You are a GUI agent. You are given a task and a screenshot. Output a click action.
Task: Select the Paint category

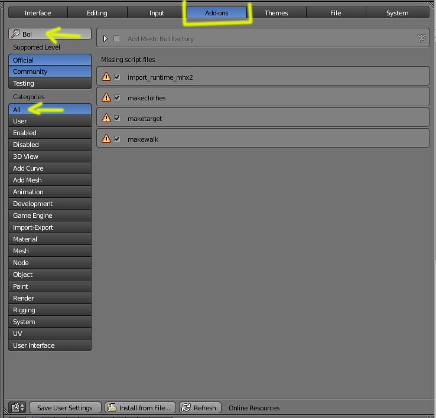pos(50,286)
